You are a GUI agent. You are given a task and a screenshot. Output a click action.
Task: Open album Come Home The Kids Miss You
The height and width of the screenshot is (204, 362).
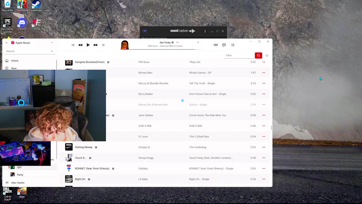coord(208,115)
